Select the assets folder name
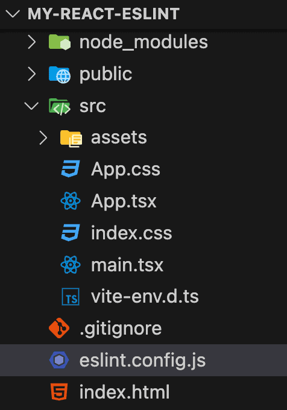The width and height of the screenshot is (287, 410). click(x=119, y=138)
